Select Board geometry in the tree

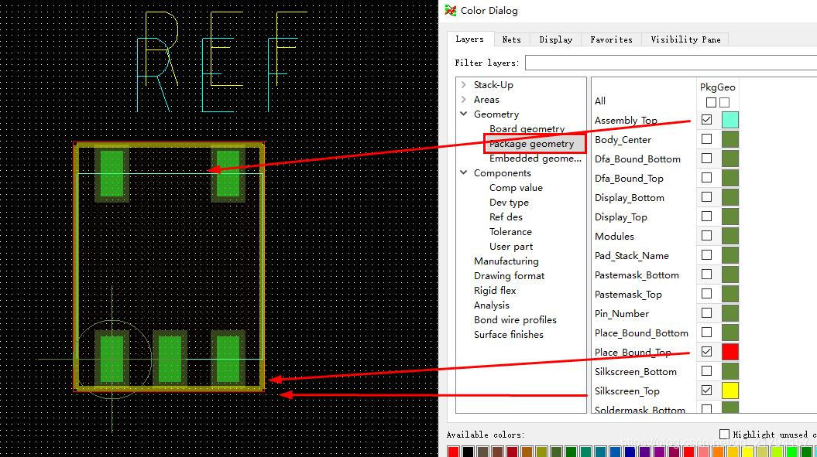527,129
